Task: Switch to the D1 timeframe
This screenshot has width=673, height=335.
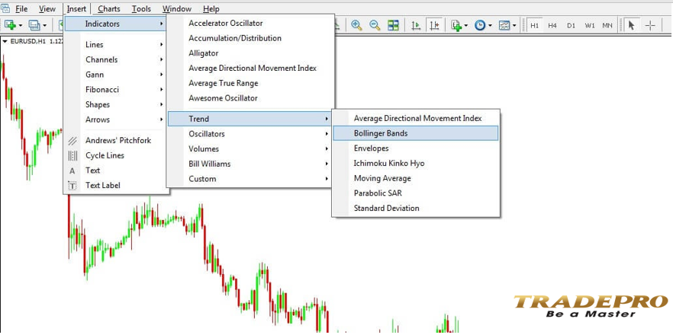Action: click(571, 26)
